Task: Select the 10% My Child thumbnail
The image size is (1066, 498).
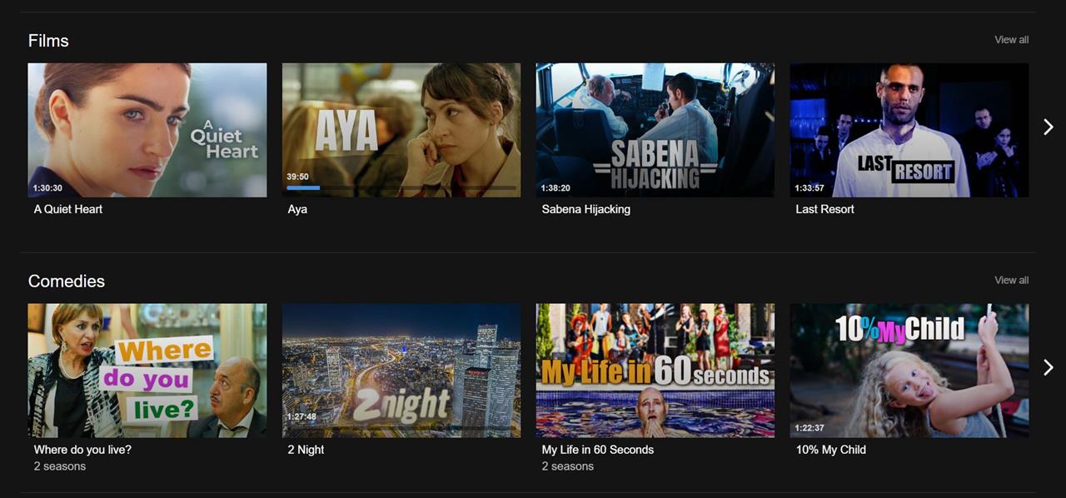Action: [x=909, y=371]
